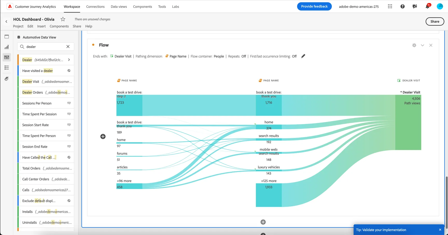The width and height of the screenshot is (448, 235).
Task: Select the Components icon in left rail
Action: (x=7, y=57)
